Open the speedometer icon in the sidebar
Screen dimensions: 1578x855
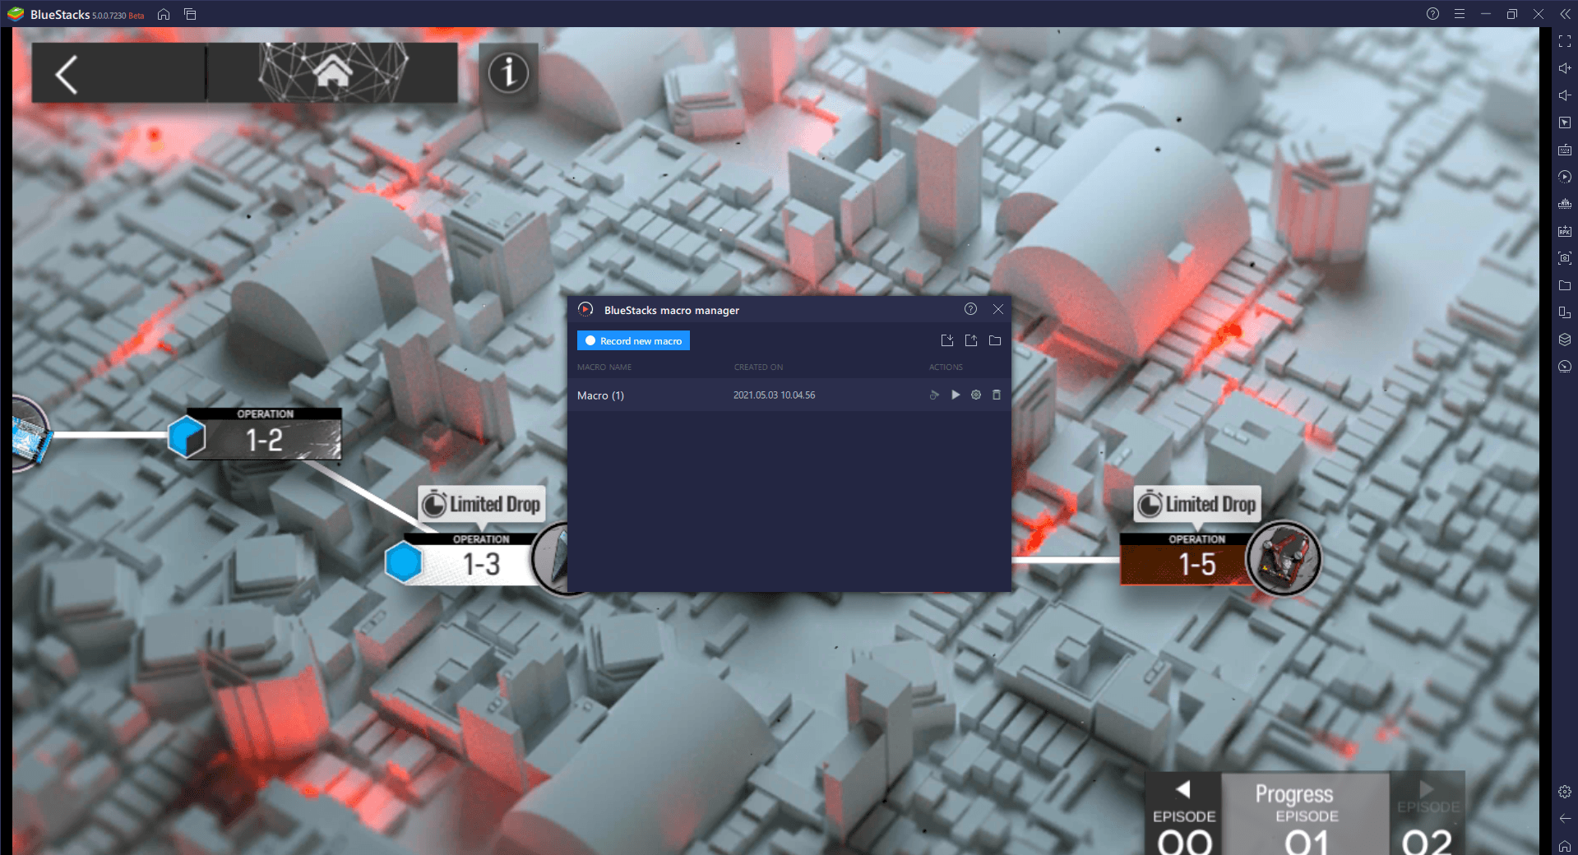click(1564, 367)
